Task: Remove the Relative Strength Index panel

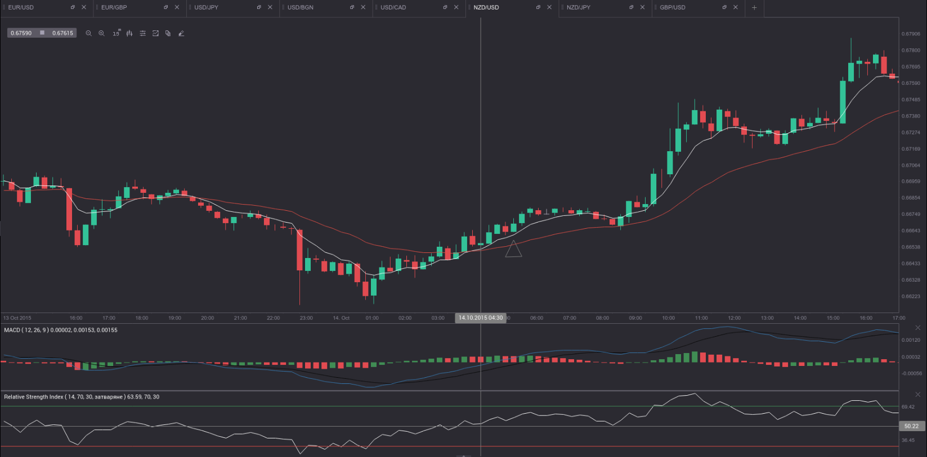Action: 918,395
